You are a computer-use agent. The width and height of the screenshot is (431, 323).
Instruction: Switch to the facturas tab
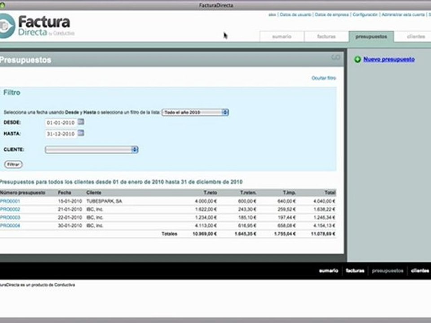click(x=326, y=36)
